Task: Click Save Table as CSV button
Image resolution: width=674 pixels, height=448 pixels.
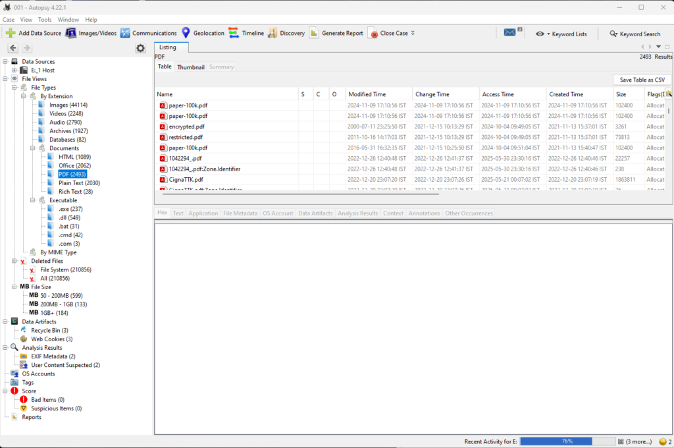Action: point(642,80)
